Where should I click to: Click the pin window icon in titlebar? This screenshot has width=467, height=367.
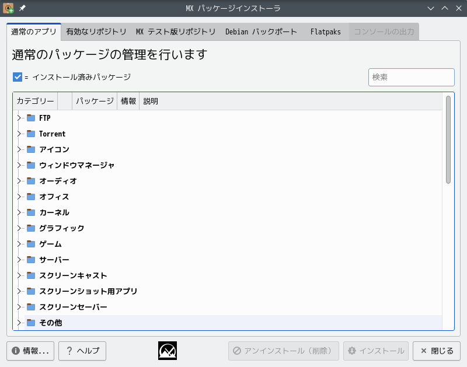[x=22, y=8]
